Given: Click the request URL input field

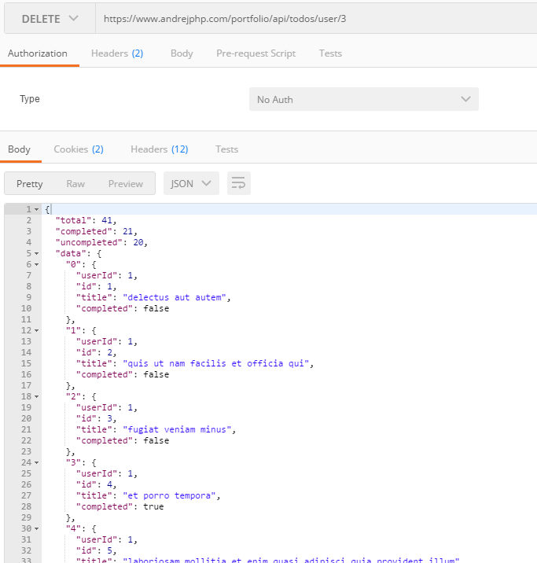Looking at the screenshot, I should point(316,19).
